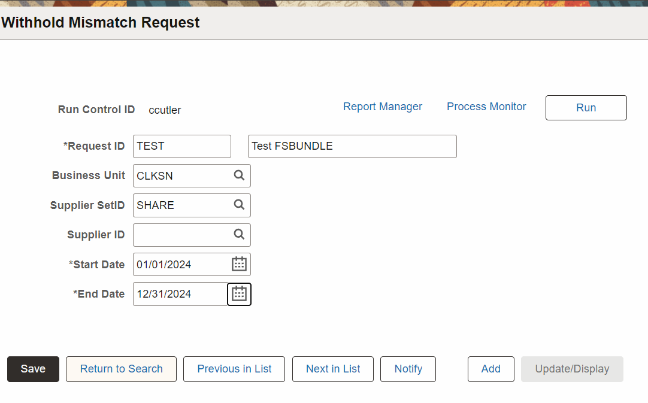
Task: Select the Supplier SetID field with SHARE
Action: [x=181, y=205]
